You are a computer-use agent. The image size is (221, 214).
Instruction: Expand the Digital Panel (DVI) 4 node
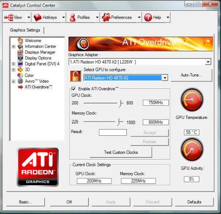point(14,64)
